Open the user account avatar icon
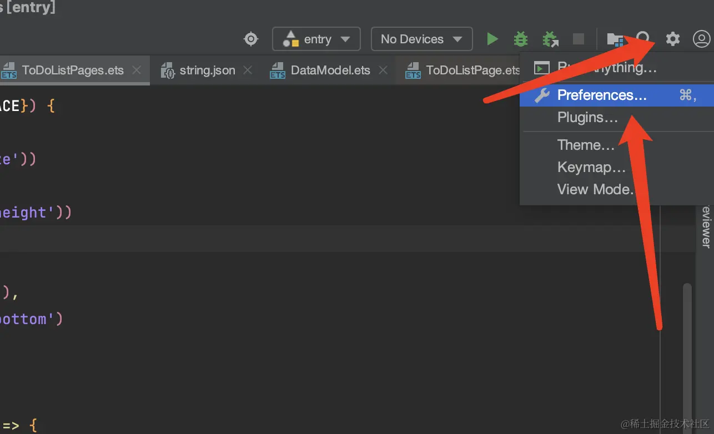 (702, 39)
